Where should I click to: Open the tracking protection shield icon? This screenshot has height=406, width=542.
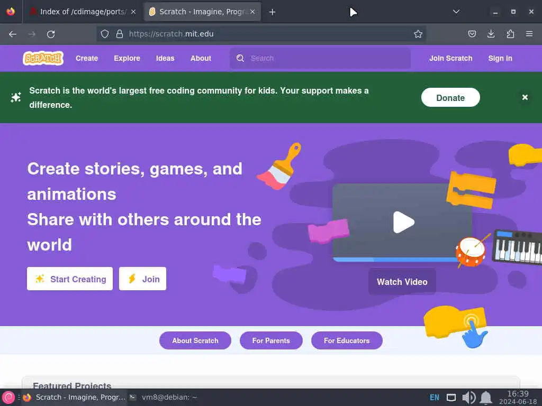point(105,34)
